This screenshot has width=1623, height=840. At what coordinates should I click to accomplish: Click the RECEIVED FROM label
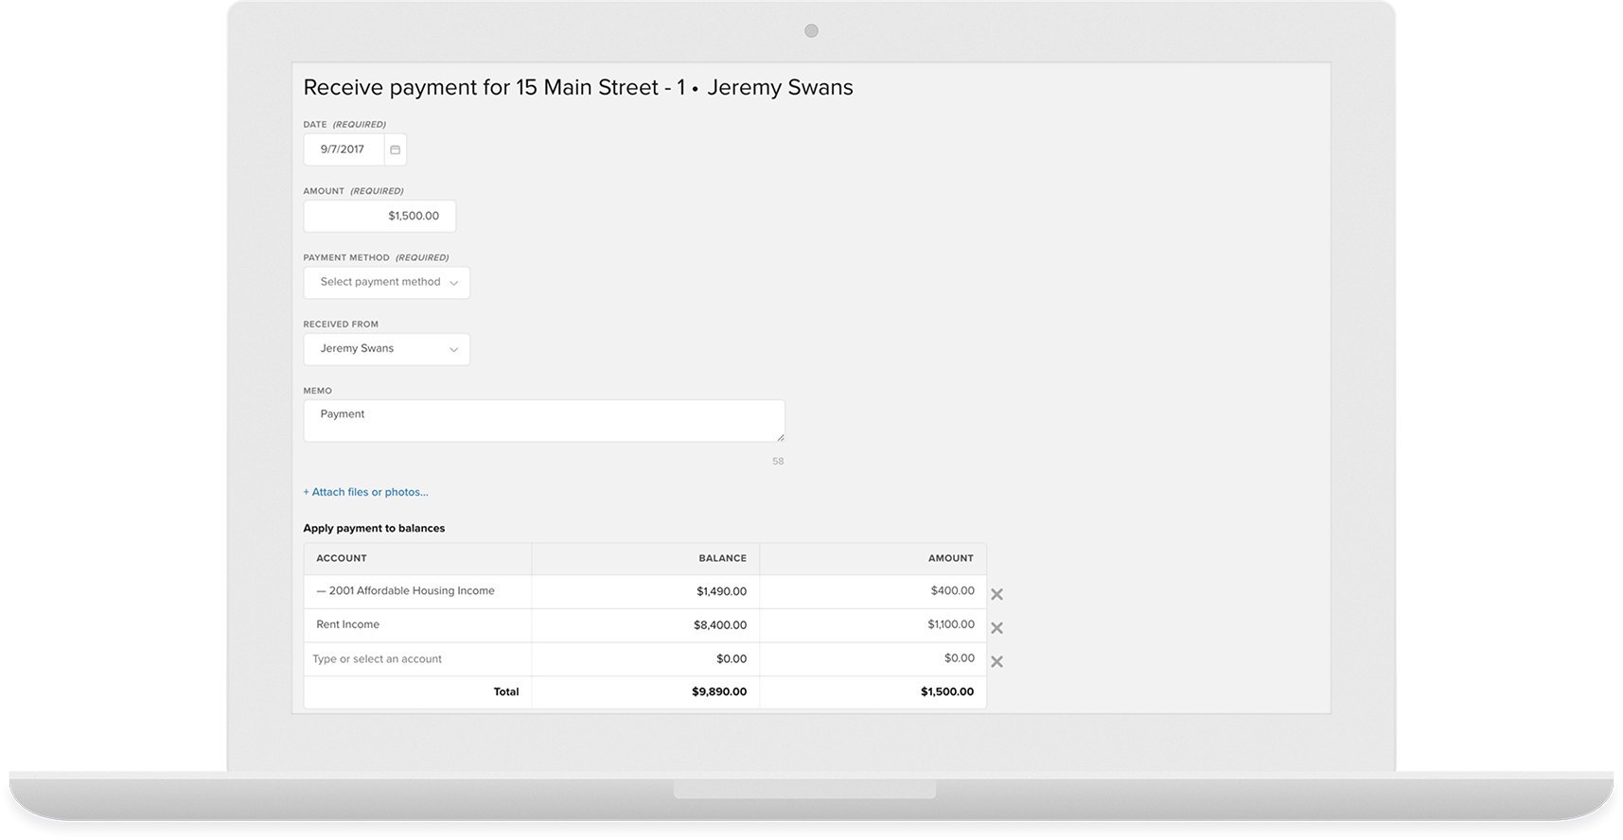pyautogui.click(x=341, y=324)
